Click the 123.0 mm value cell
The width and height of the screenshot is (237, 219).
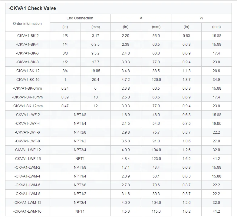156,159
